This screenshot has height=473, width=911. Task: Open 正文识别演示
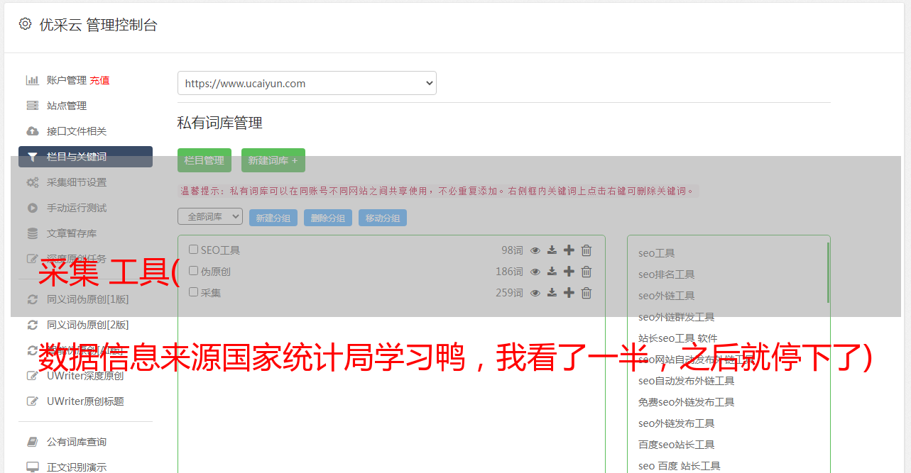point(77,467)
